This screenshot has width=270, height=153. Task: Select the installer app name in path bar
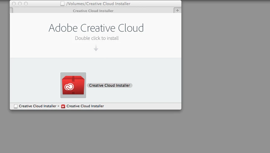coord(85,106)
